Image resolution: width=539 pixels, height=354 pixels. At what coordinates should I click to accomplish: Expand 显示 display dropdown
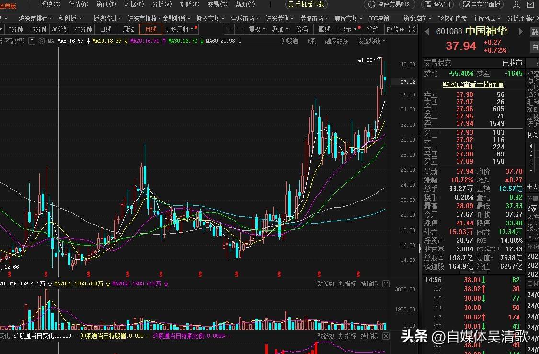click(x=348, y=29)
